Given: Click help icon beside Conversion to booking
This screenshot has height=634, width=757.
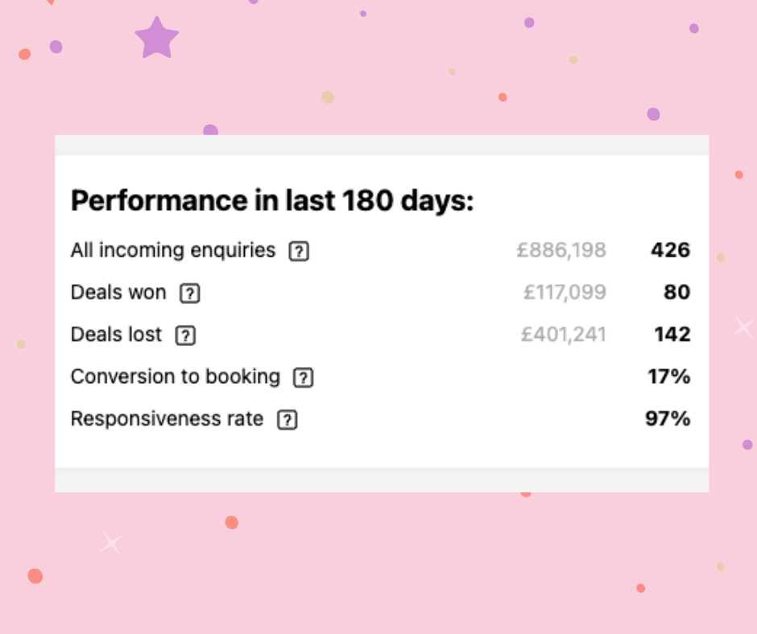Looking at the screenshot, I should [x=303, y=377].
